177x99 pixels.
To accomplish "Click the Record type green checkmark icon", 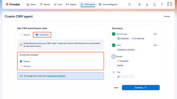I will [114, 34].
